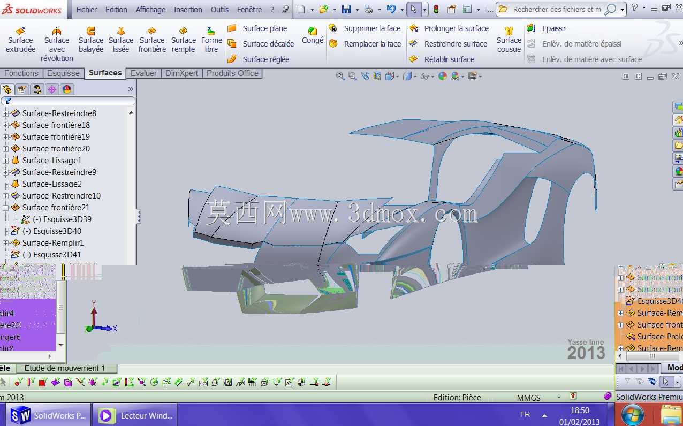Toggle the edge selection filter

(31, 382)
